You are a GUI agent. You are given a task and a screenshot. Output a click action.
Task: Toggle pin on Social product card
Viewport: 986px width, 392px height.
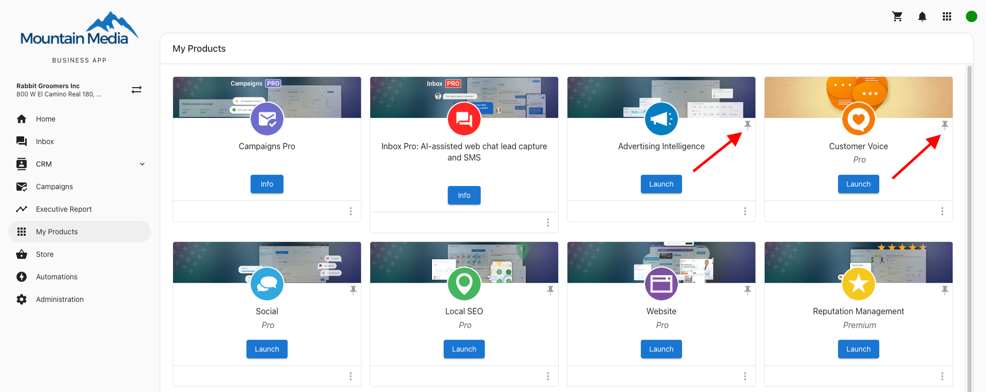pos(353,290)
